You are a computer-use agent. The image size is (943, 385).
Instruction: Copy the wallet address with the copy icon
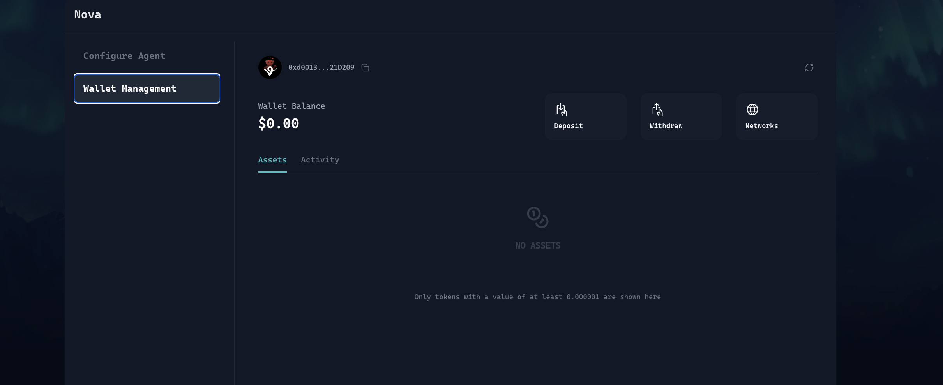point(365,68)
